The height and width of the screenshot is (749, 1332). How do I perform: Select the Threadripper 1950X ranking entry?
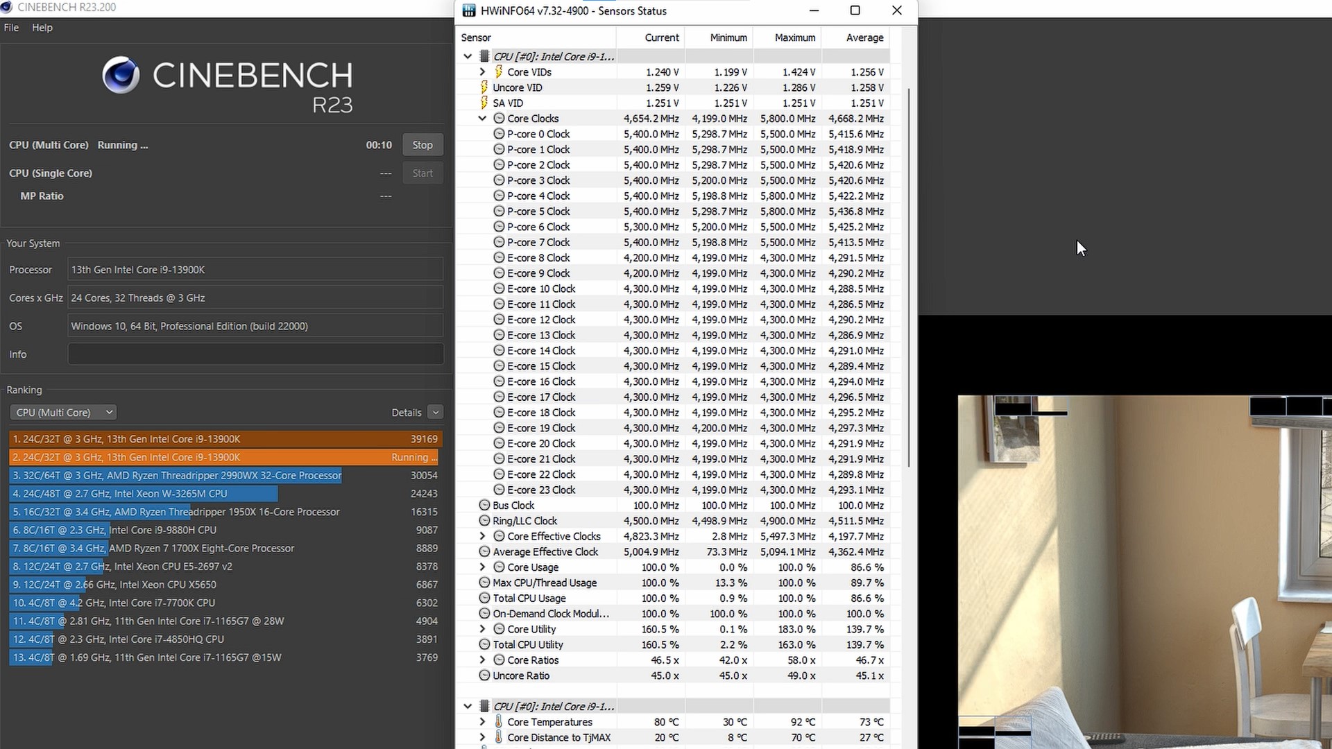coord(225,512)
